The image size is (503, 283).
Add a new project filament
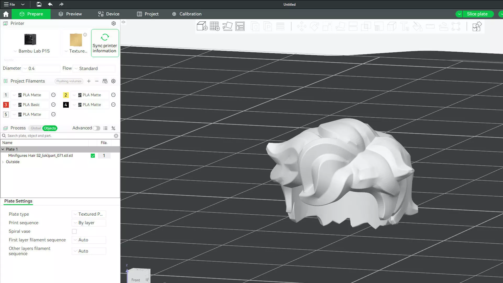click(89, 81)
